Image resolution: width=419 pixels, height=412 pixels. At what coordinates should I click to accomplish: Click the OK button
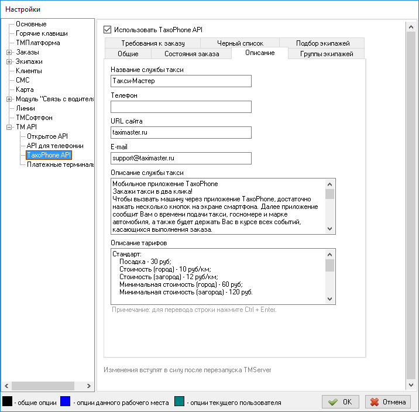coord(341,402)
